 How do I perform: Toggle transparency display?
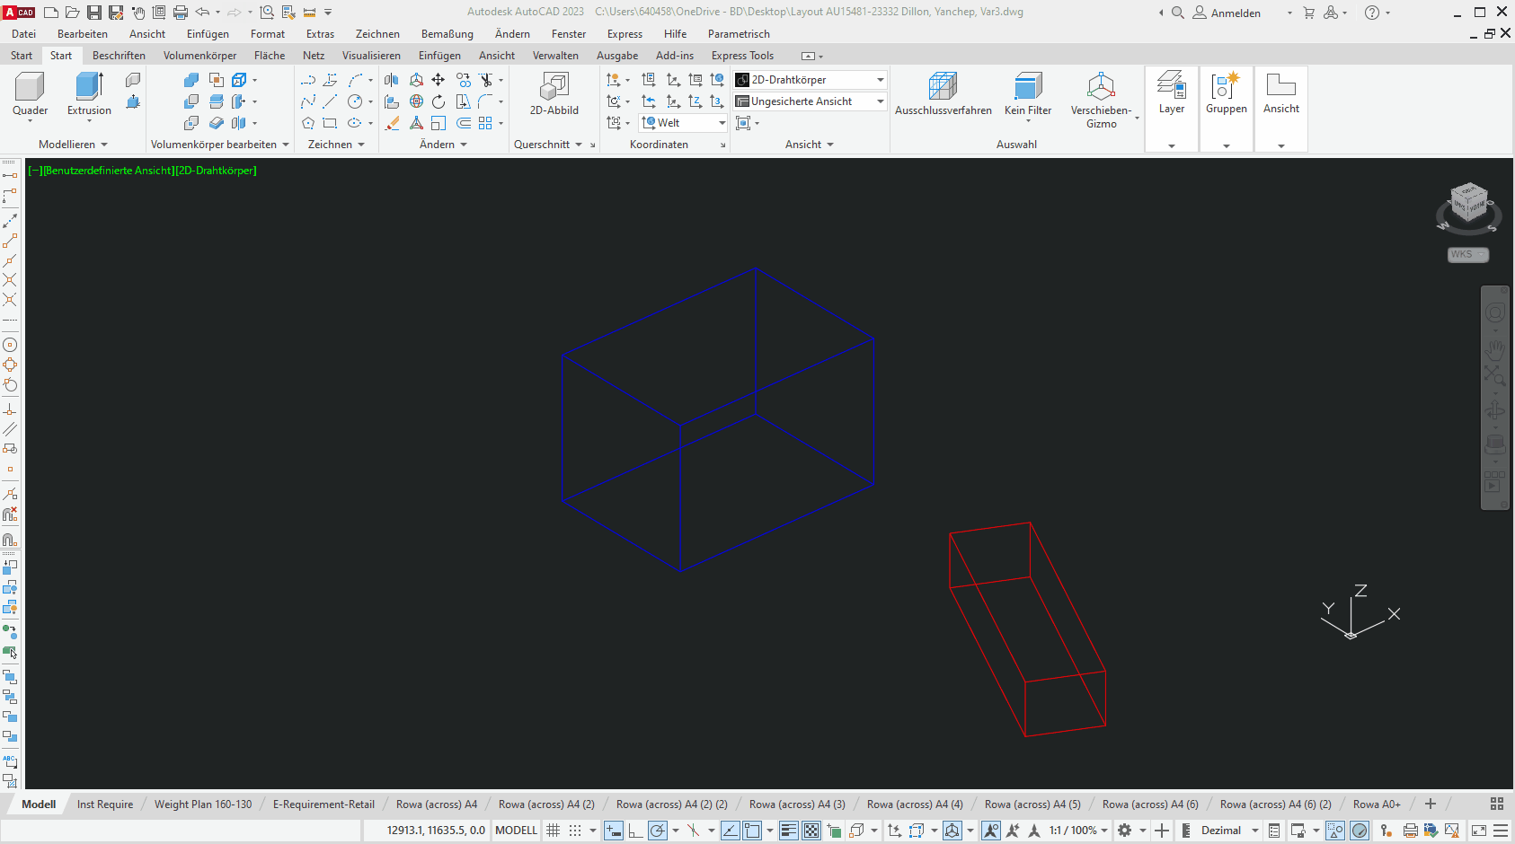811,831
